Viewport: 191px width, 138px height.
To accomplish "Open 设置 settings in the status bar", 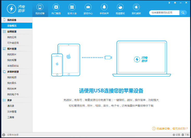I will pyautogui.click(x=176, y=135).
